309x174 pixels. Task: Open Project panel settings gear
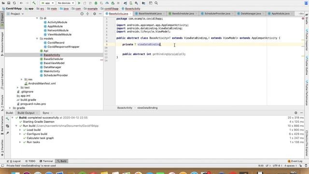[95, 14]
